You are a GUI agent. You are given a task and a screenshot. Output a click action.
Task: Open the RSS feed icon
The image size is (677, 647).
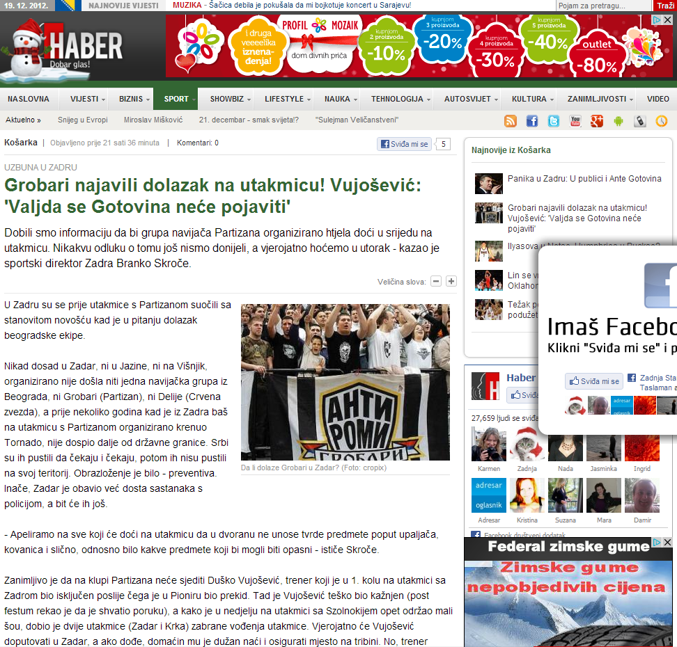click(x=511, y=121)
